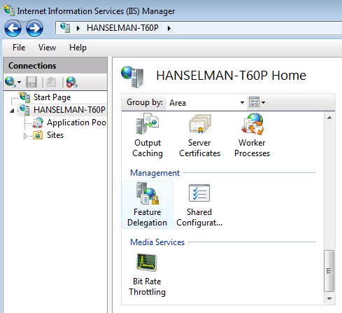
Task: Select Application Pools in the tree
Action: click(76, 123)
